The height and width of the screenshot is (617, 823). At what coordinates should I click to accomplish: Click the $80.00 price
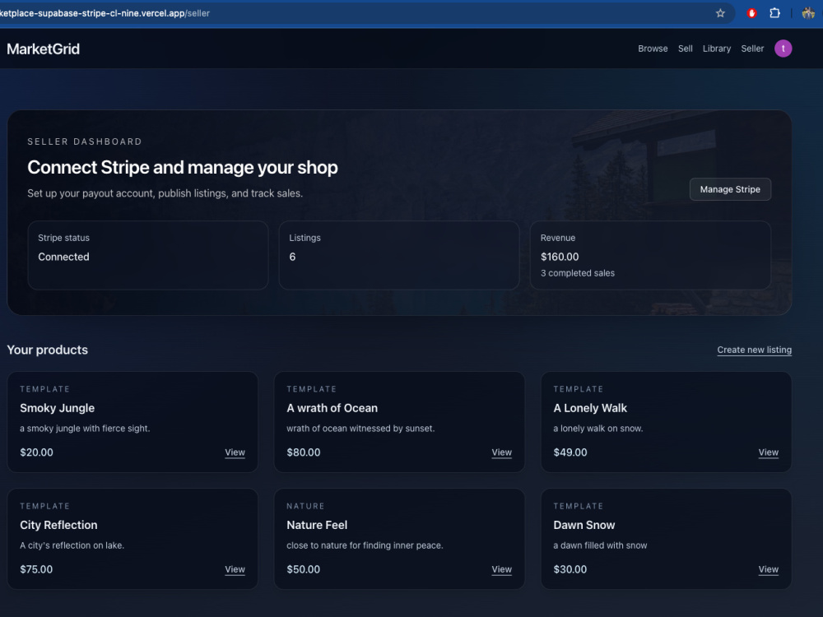click(x=304, y=452)
